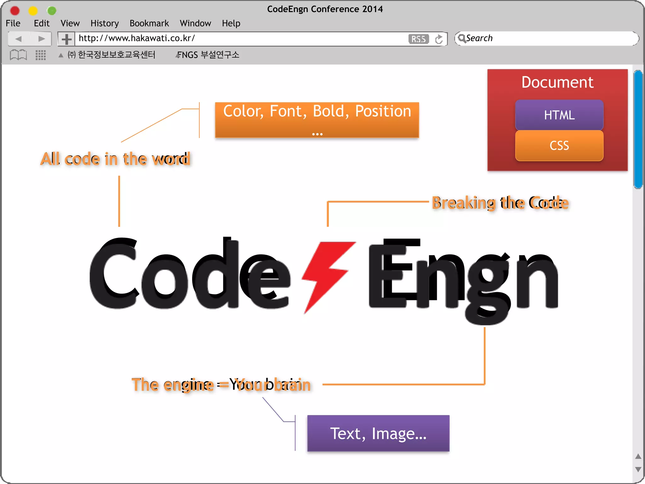Viewport: 645px width, 484px height.
Task: Click the RSS feed badge
Action: pos(418,39)
